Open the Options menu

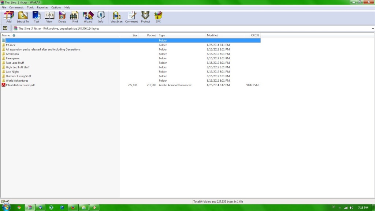coord(56,7)
